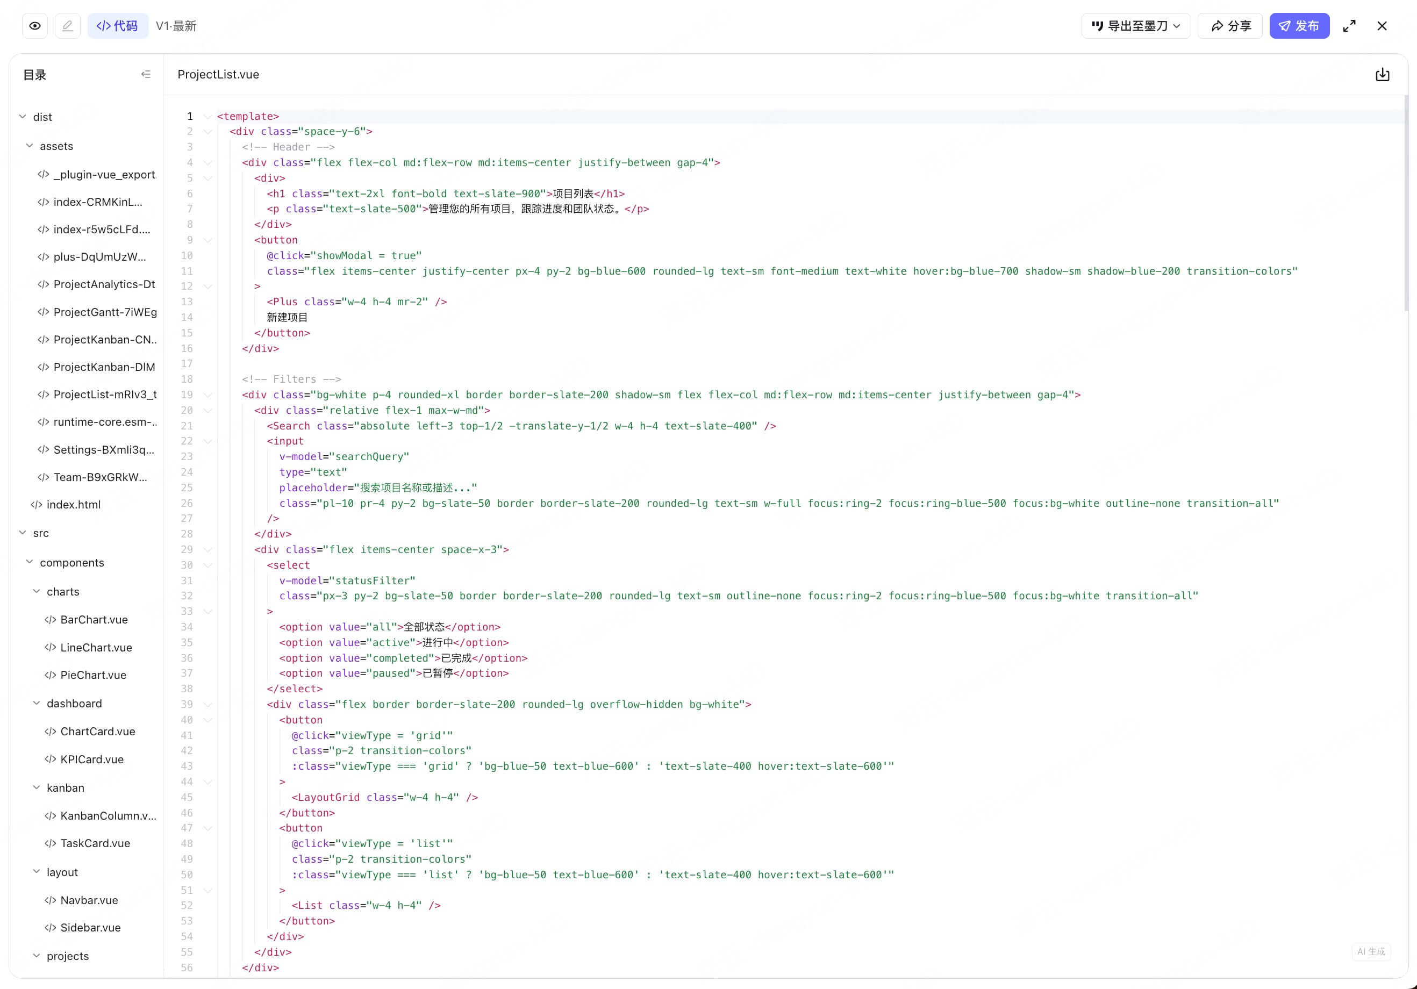Collapse the 目录 directory sidebar
Image resolution: width=1417 pixels, height=989 pixels.
pyautogui.click(x=146, y=75)
